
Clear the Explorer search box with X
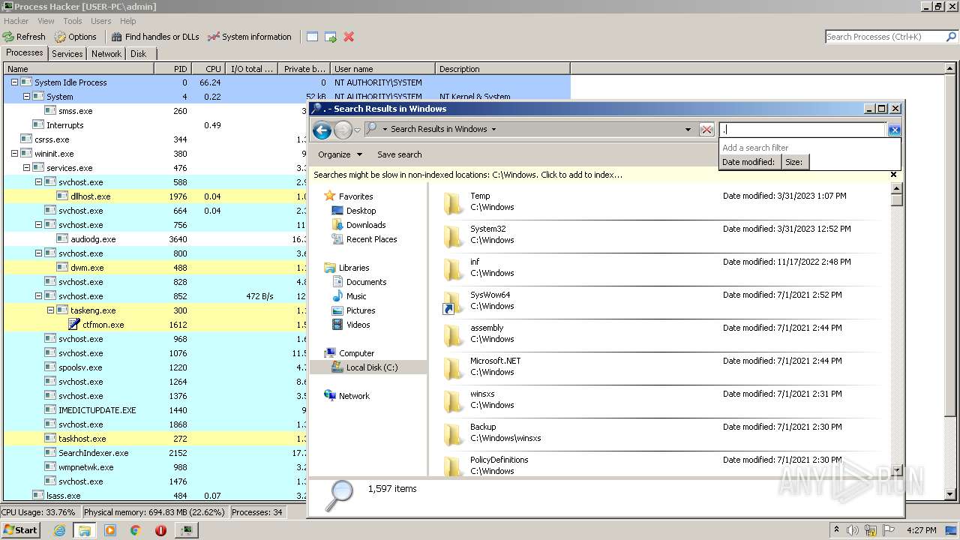(x=894, y=130)
